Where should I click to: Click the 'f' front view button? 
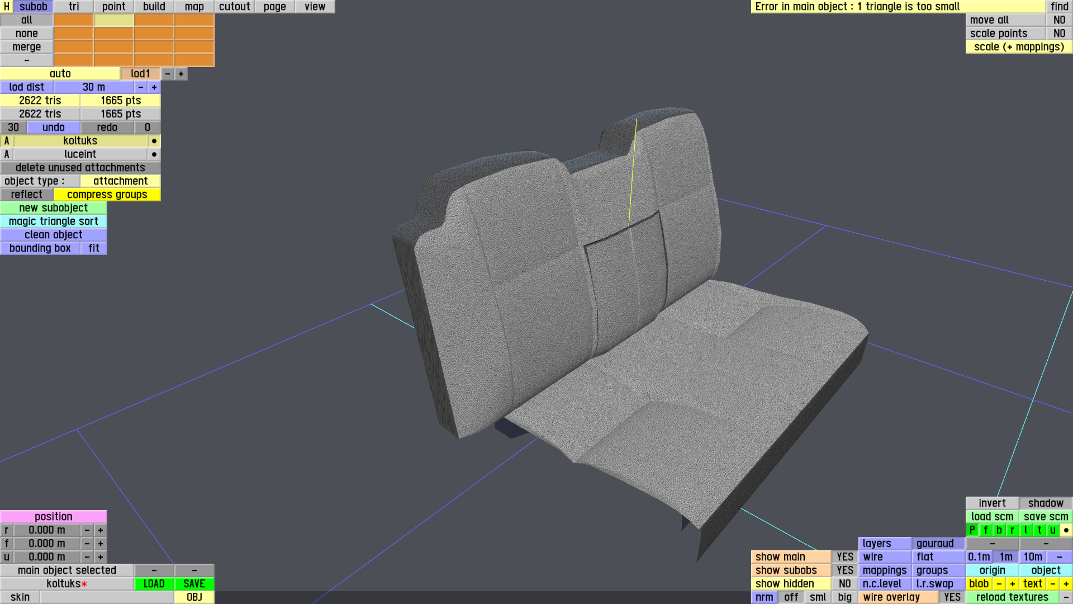pos(985,530)
